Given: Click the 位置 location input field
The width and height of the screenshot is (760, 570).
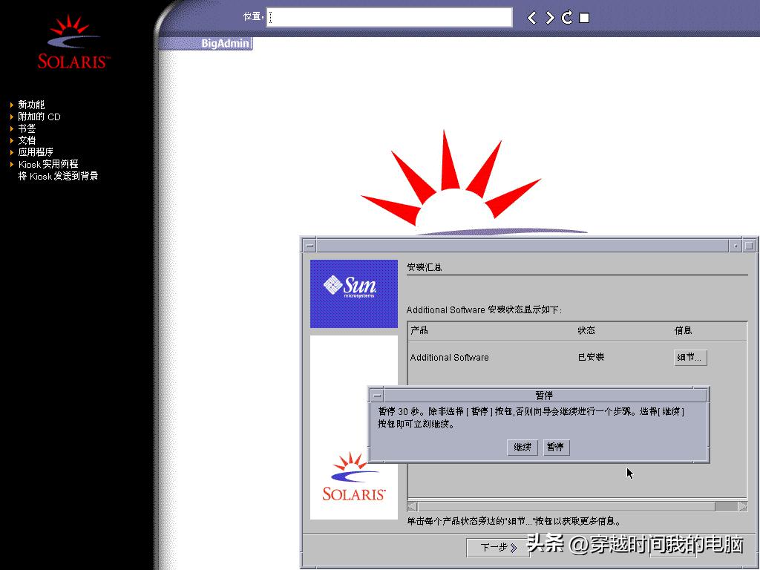Looking at the screenshot, I should tap(389, 17).
